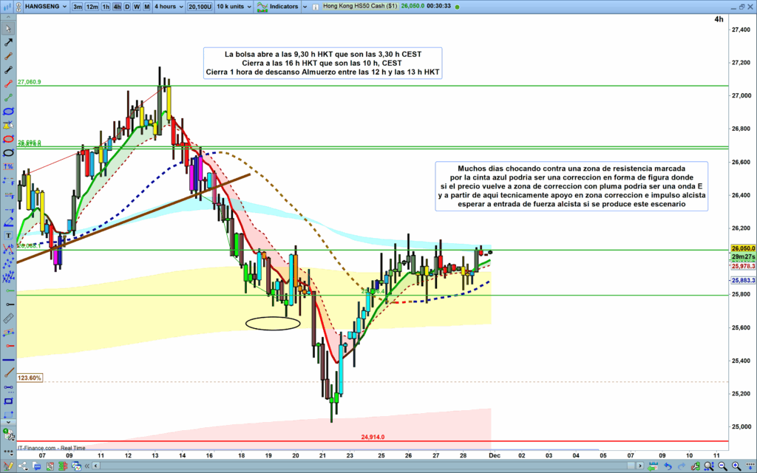
Task: Toggle the 4h timeframe button
Action: tap(117, 6)
